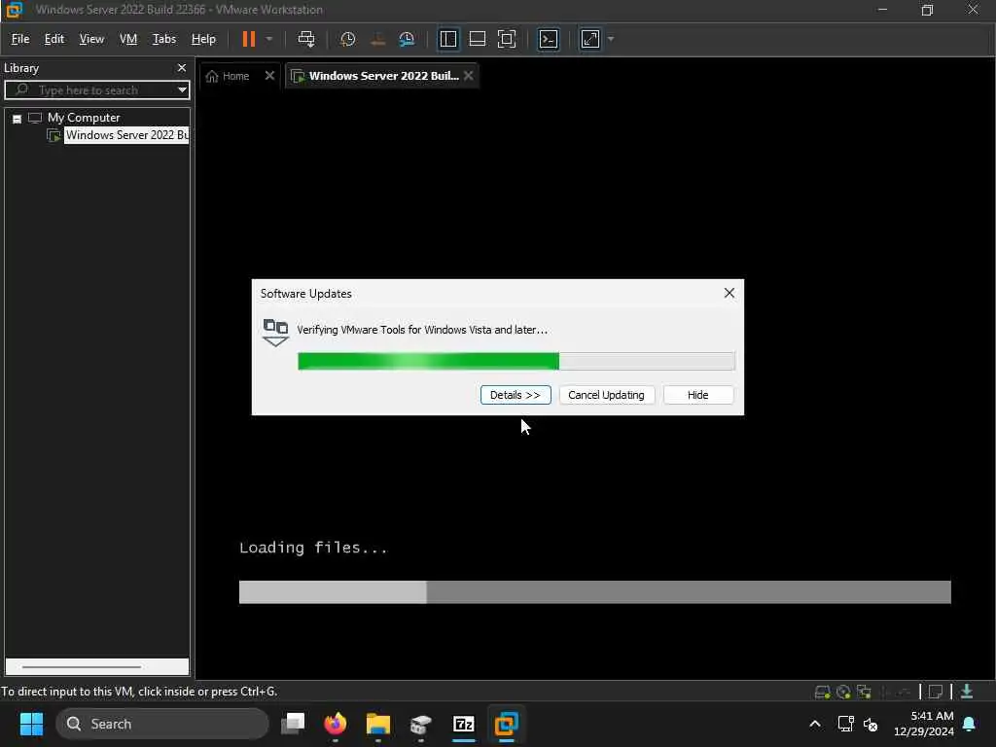The height and width of the screenshot is (747, 996).
Task: Select My Computer in the library tree
Action: (84, 118)
